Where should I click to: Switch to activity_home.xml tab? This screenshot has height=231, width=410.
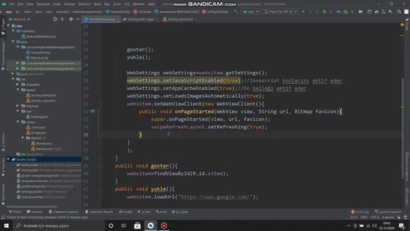180,19
